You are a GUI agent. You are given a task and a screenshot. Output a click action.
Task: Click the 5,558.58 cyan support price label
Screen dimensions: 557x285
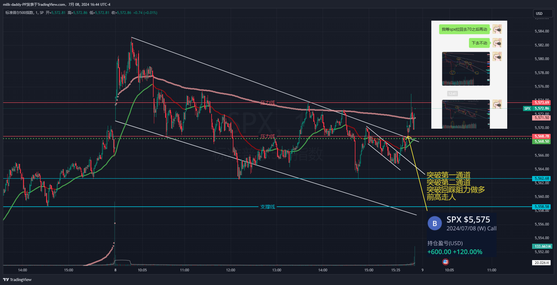pyautogui.click(x=542, y=207)
